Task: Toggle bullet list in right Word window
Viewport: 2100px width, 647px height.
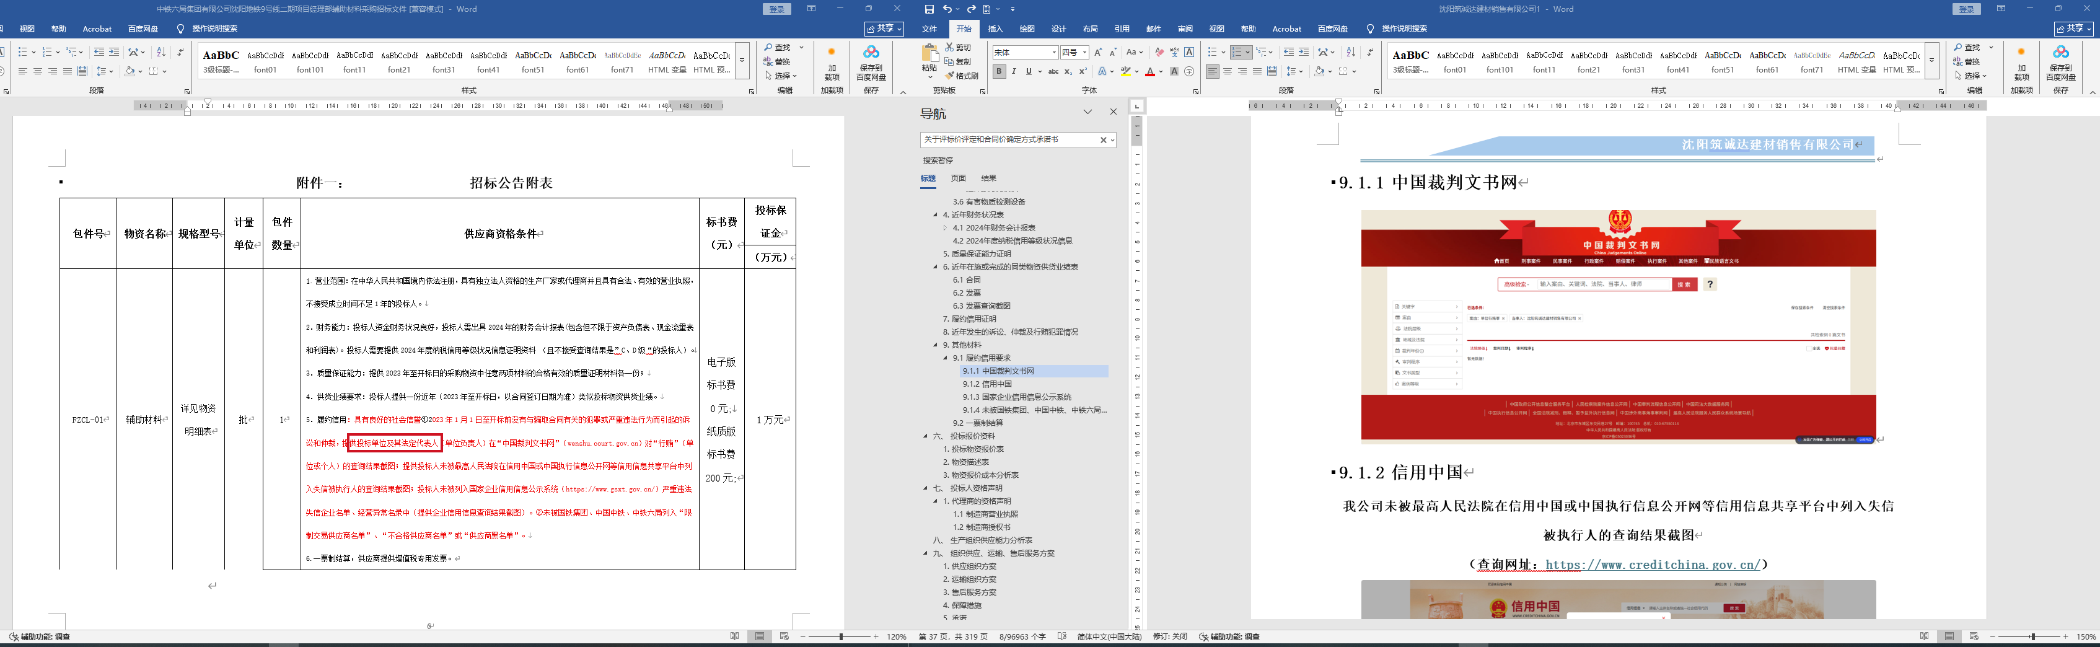Action: (1212, 52)
